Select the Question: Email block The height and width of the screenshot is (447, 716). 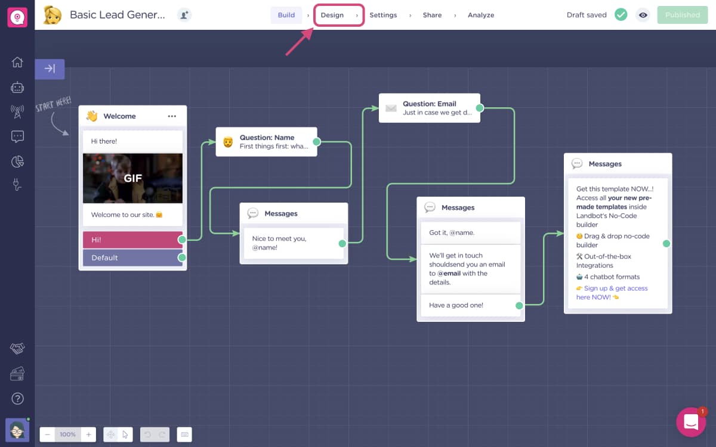tap(429, 108)
